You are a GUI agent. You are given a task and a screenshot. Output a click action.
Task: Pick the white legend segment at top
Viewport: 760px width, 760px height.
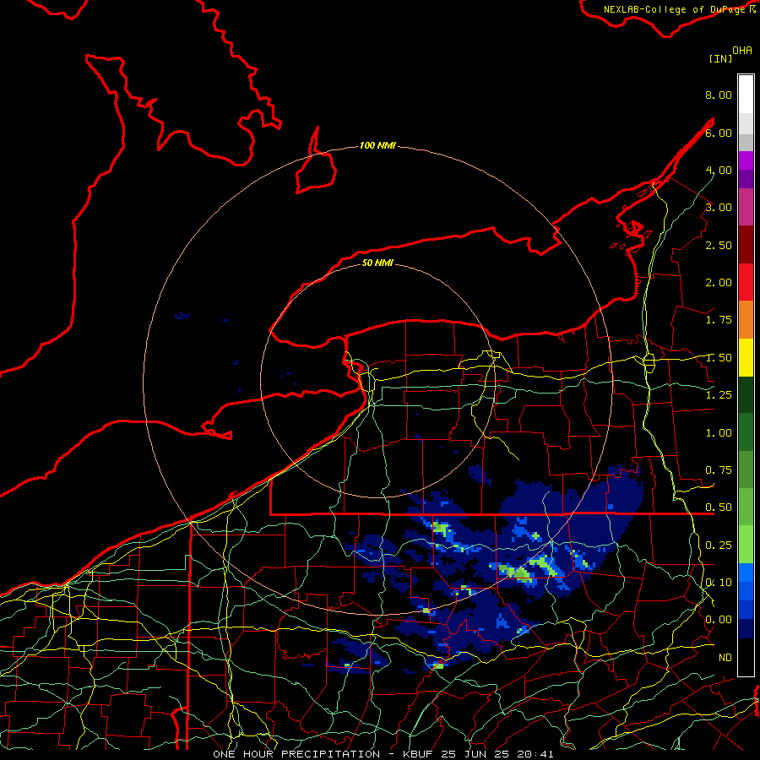tap(746, 95)
